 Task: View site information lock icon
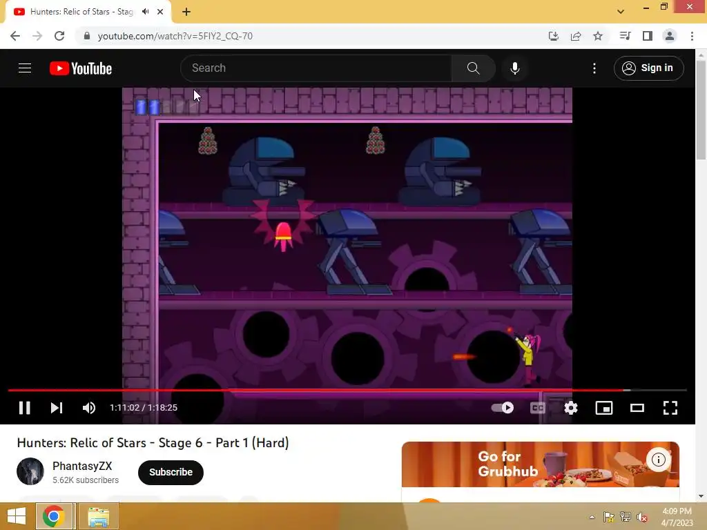pos(87,36)
